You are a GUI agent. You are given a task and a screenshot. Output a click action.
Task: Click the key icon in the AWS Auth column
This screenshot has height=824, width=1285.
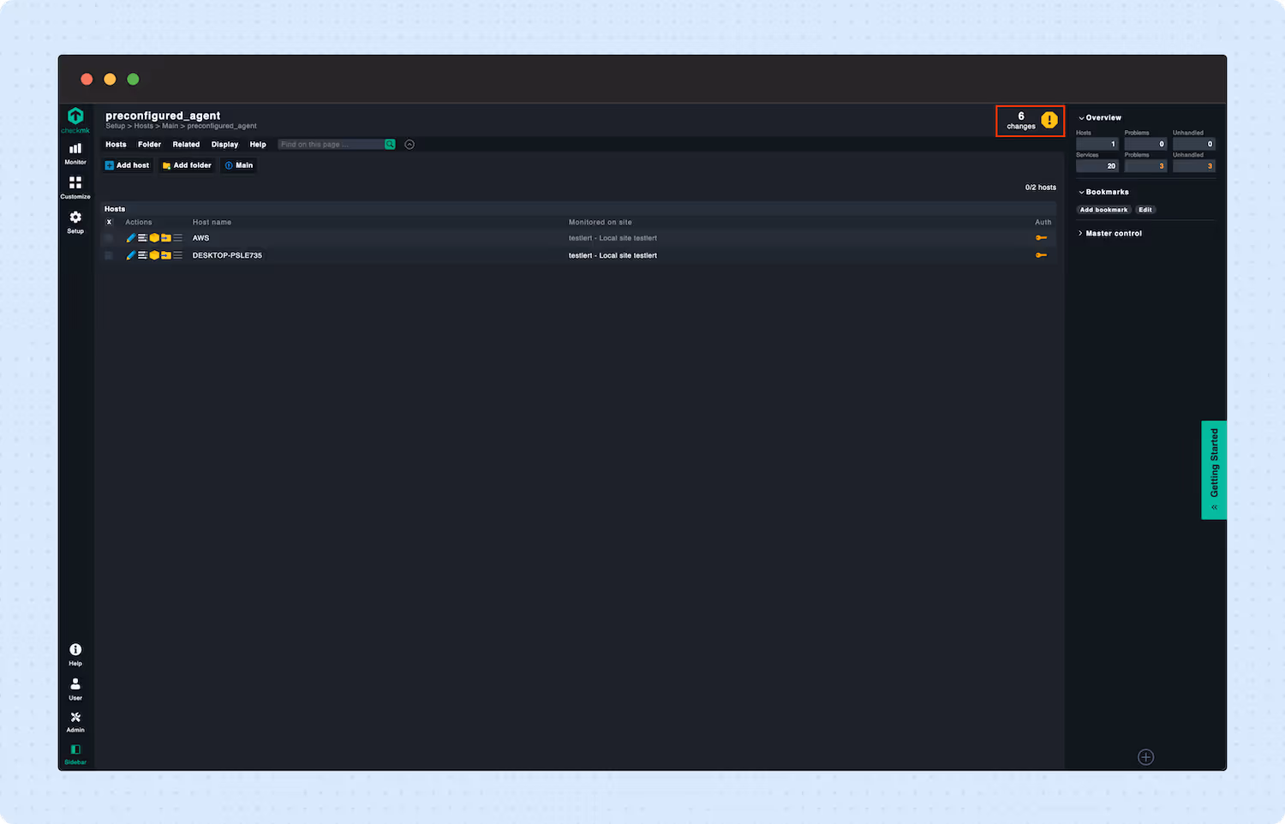[x=1041, y=237]
